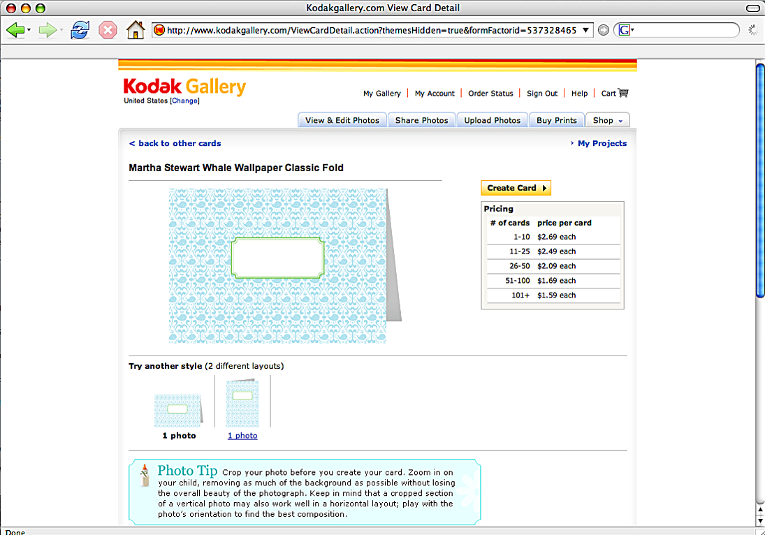
Task: Reload the page with the refresh icon
Action: 80,30
